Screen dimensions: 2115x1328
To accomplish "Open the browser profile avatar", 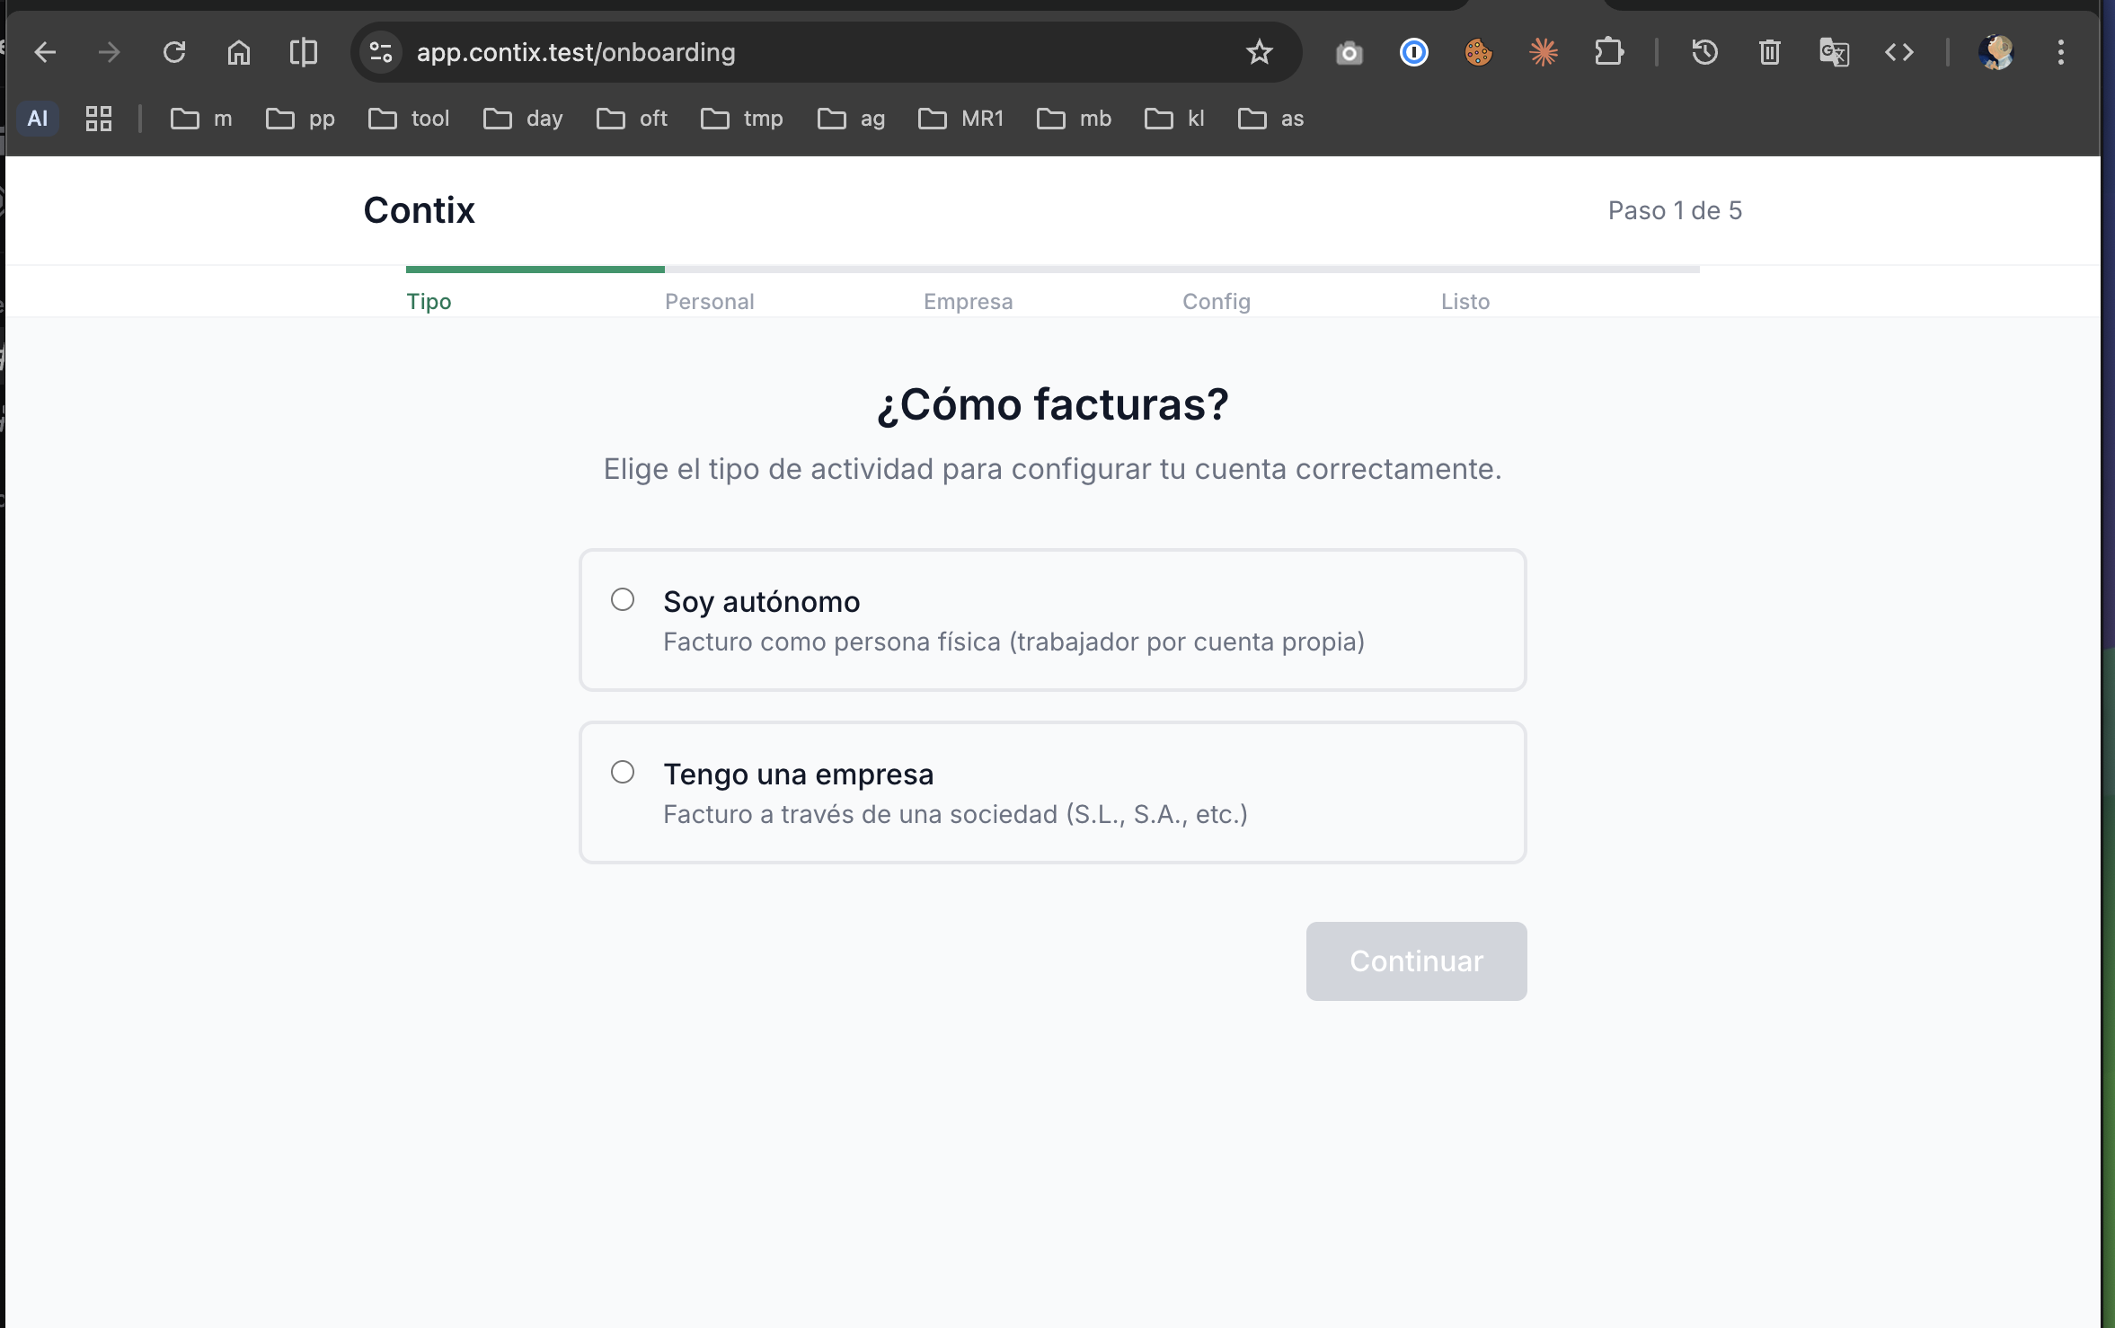I will coord(1996,52).
